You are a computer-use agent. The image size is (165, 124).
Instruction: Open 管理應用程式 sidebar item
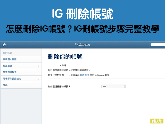pyautogui.click(x=21, y=72)
